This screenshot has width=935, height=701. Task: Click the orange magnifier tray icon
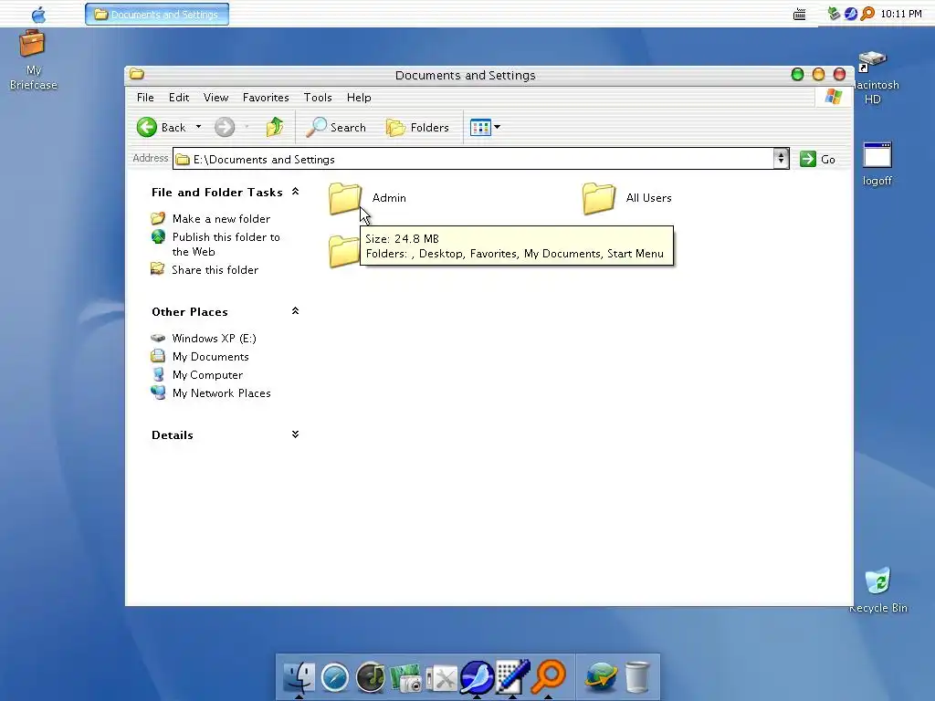[x=867, y=13]
